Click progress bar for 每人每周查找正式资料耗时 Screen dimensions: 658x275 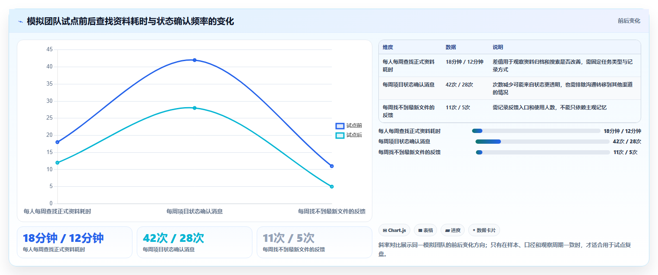click(x=536, y=131)
